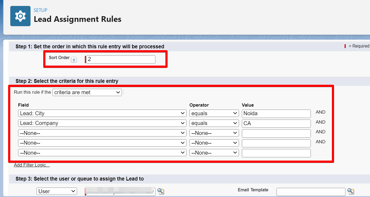The image size is (370, 197).
Task: Click the Add Filter Logic link
Action: [x=32, y=165]
